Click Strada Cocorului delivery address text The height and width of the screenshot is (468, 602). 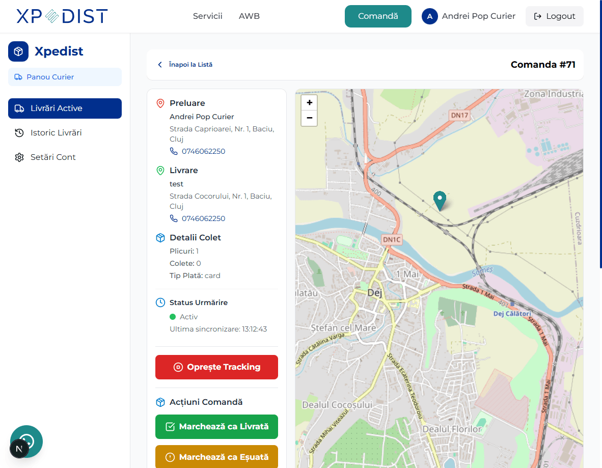tap(221, 201)
